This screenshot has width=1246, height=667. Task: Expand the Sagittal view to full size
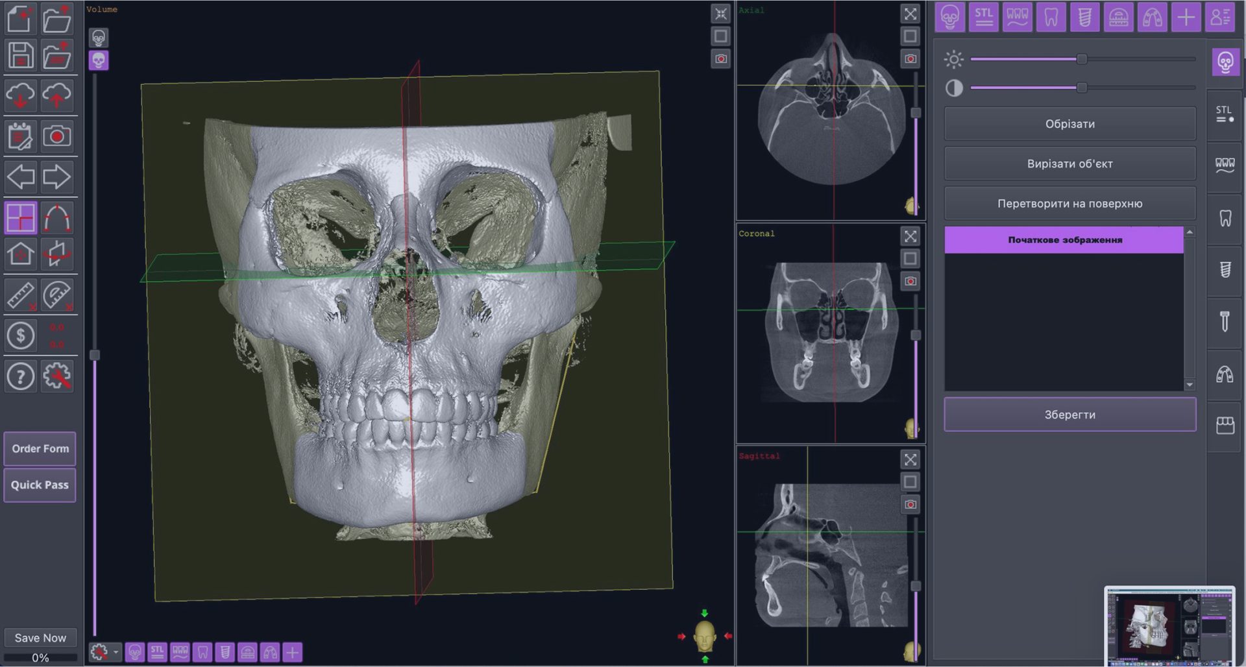[910, 459]
